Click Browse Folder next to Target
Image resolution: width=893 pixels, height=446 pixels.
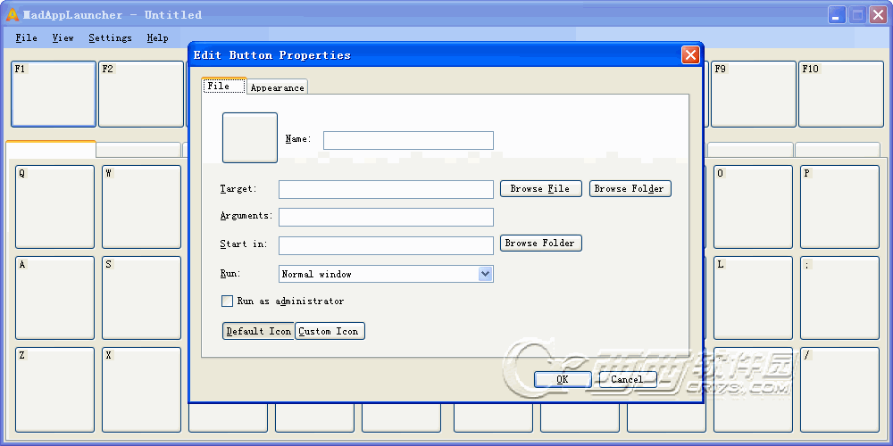[x=630, y=189]
